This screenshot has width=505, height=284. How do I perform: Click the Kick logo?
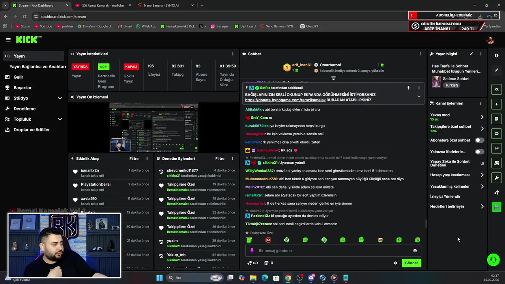point(28,39)
